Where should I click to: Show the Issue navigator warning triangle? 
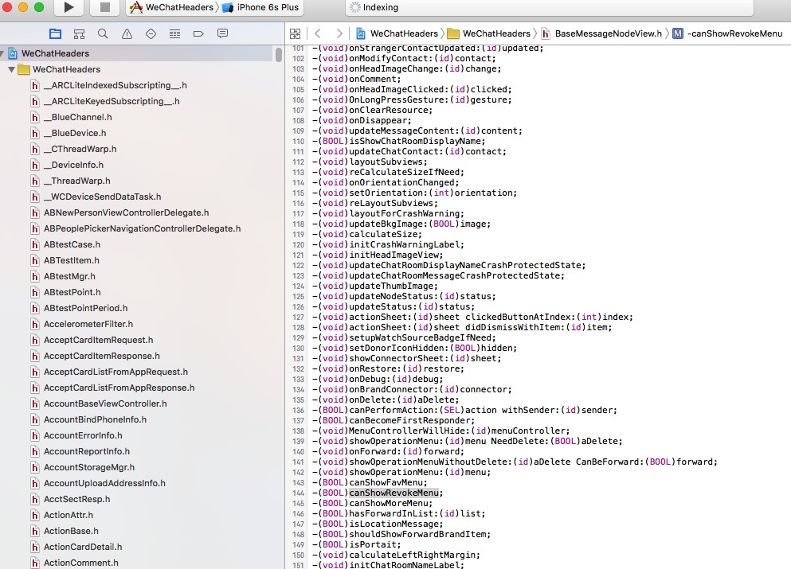pos(127,33)
